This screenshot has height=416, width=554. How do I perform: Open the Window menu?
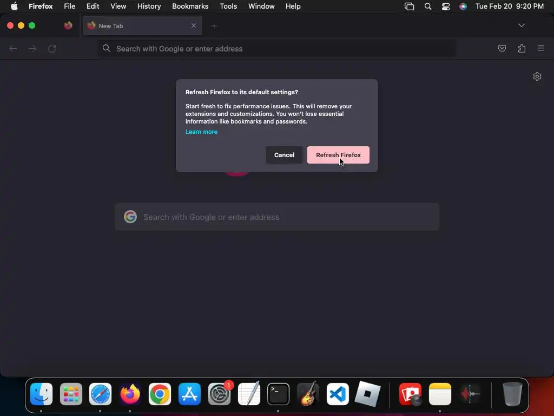coord(261,6)
